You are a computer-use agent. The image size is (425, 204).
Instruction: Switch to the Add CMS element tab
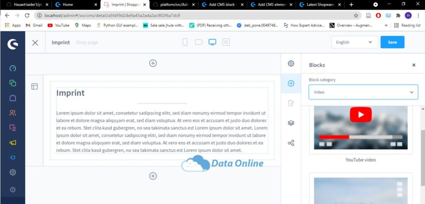[x=271, y=5]
